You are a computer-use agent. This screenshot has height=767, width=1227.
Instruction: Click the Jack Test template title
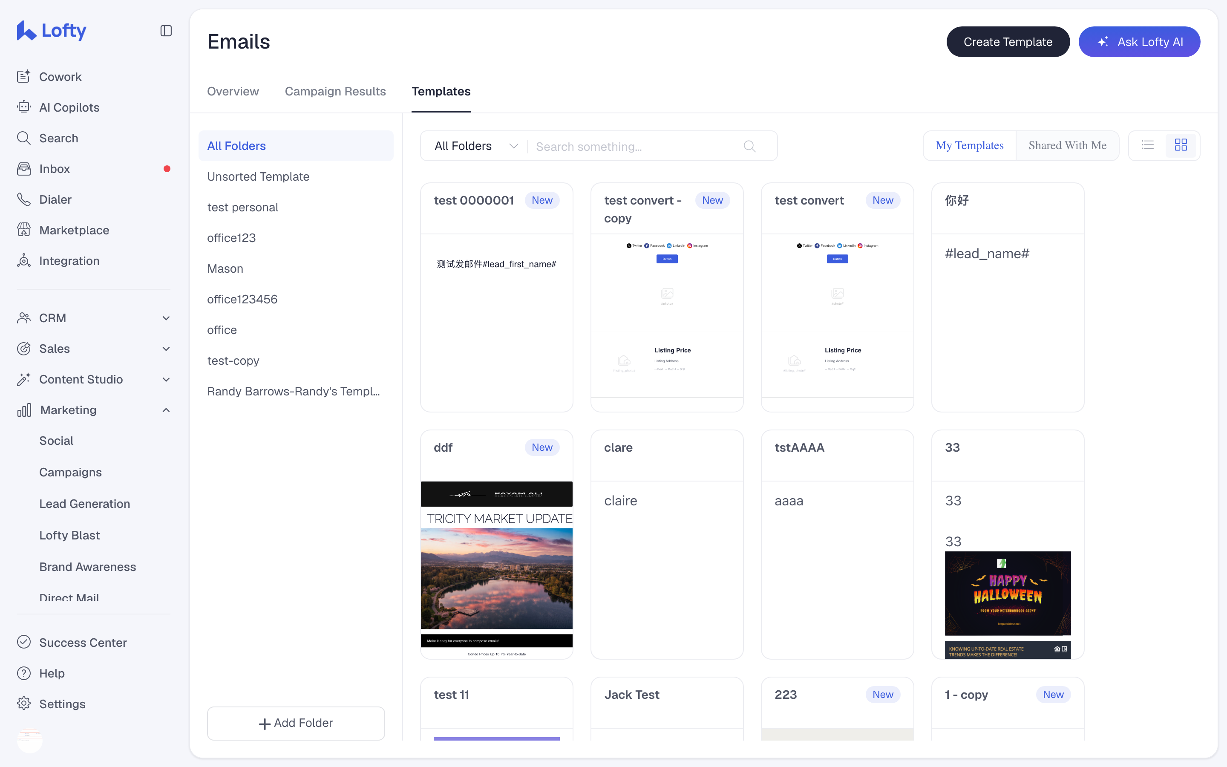(x=632, y=695)
